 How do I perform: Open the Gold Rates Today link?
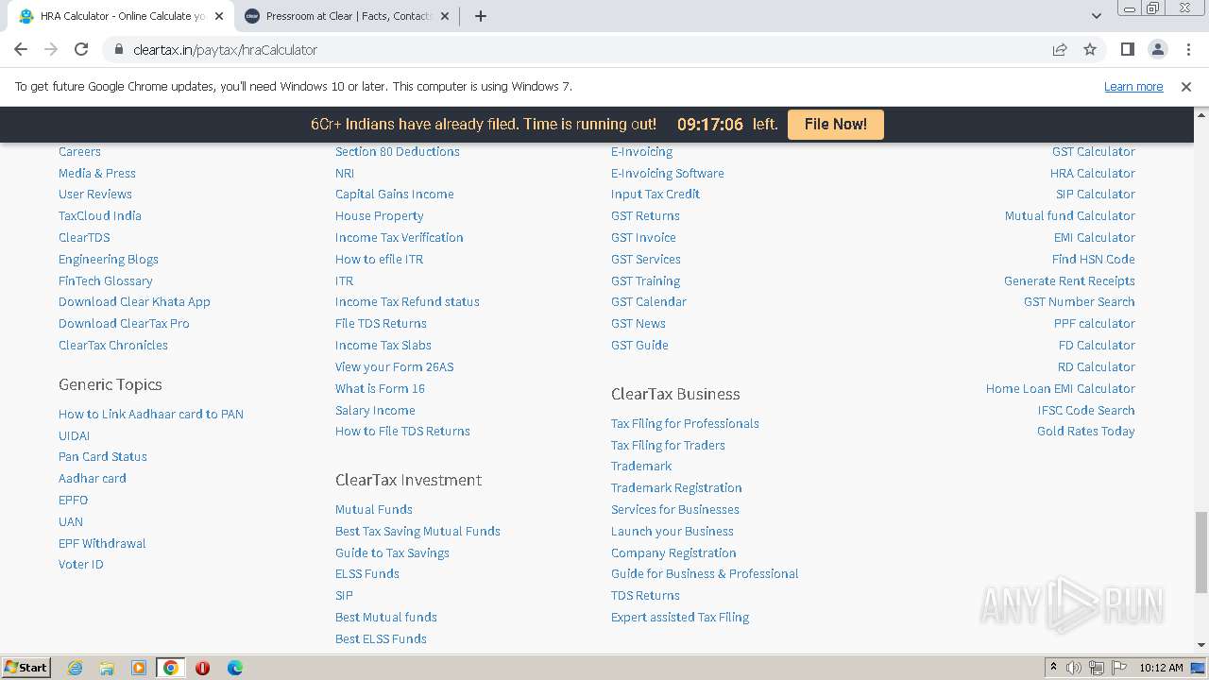pos(1086,431)
